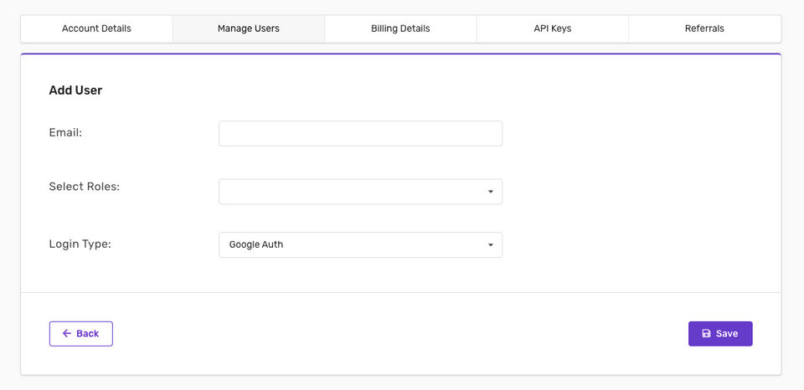Screen dimensions: 804x390
Task: Click the left arrow icon in Back button
Action: tap(67, 333)
